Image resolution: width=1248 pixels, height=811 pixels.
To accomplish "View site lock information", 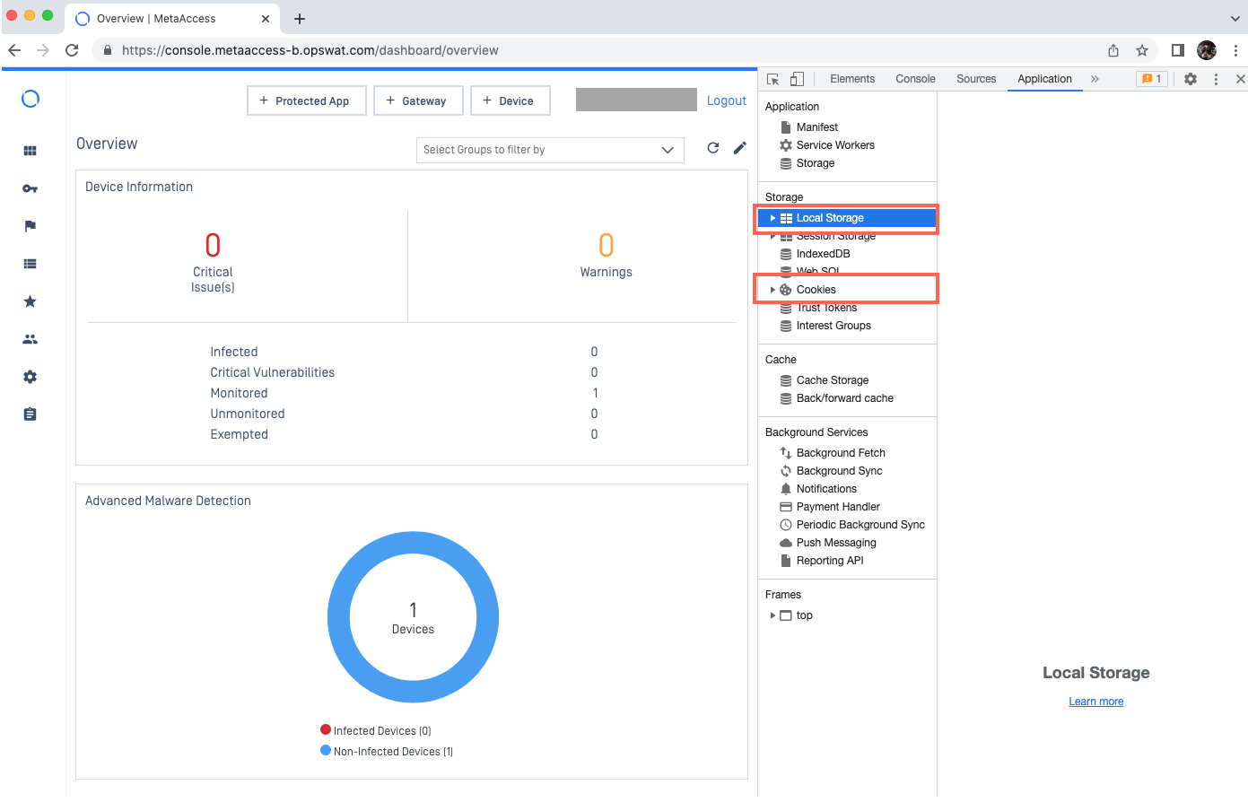I will pyautogui.click(x=108, y=50).
